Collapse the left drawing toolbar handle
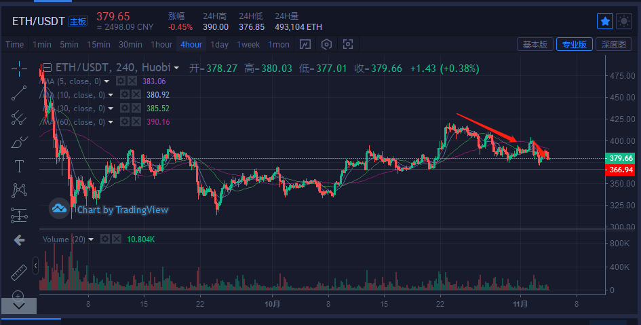 click(x=35, y=266)
